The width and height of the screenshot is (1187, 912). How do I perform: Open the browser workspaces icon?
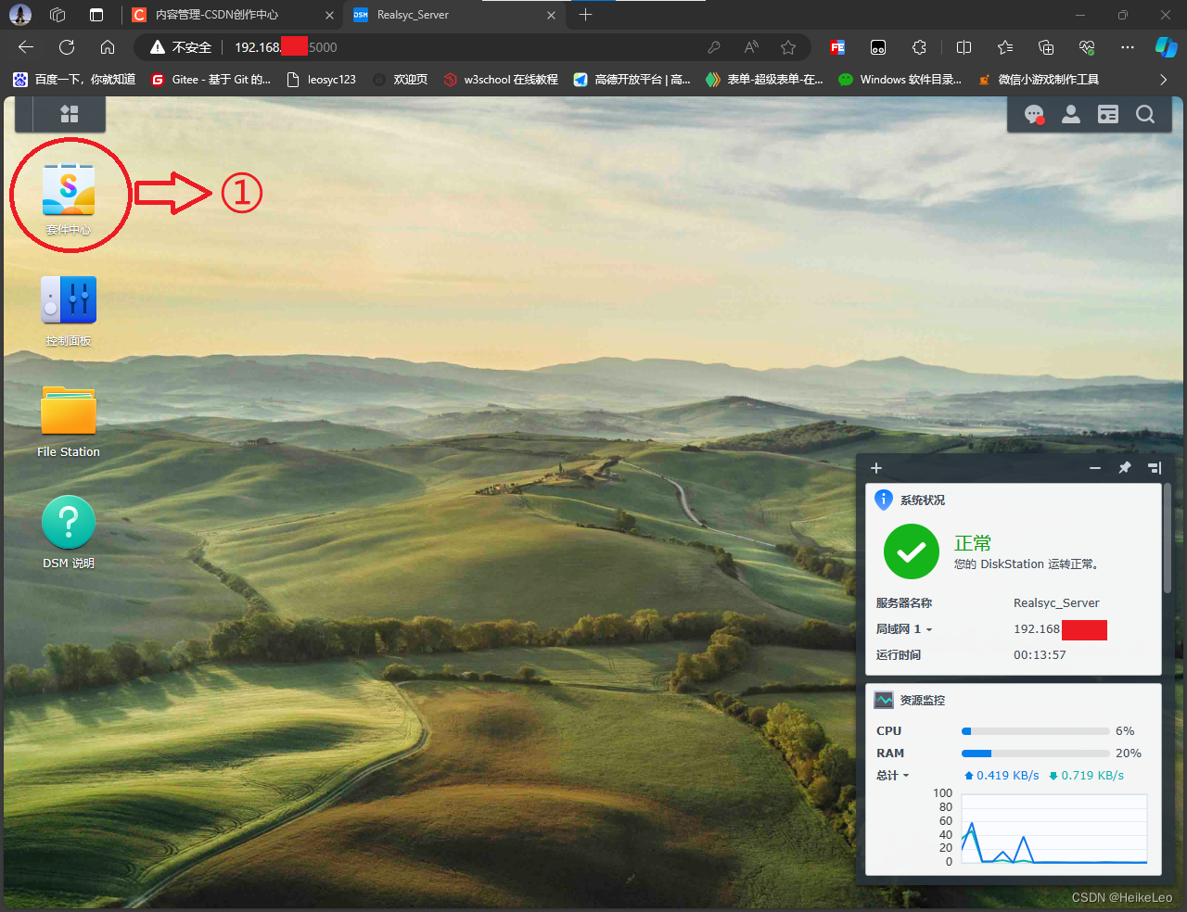click(x=57, y=15)
